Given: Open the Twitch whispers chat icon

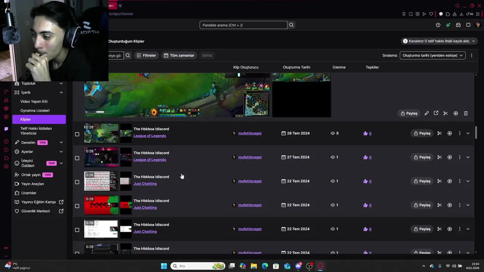Looking at the screenshot, I should point(468,25).
